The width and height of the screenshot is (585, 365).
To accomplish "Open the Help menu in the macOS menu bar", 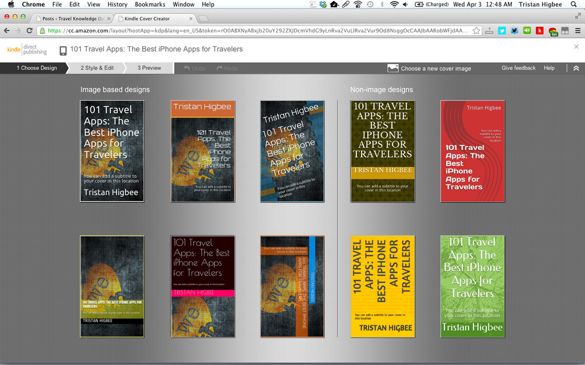I will [208, 5].
